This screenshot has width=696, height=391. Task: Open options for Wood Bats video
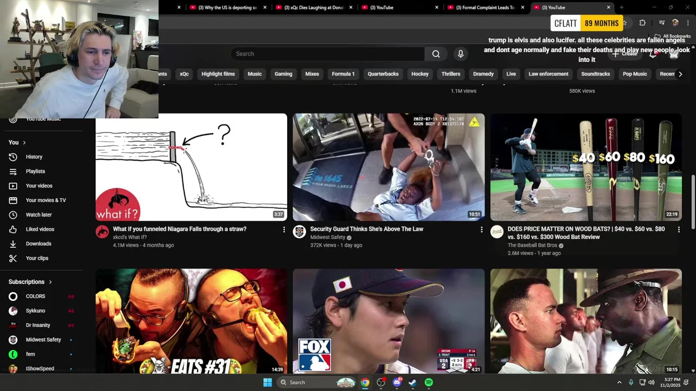click(679, 230)
